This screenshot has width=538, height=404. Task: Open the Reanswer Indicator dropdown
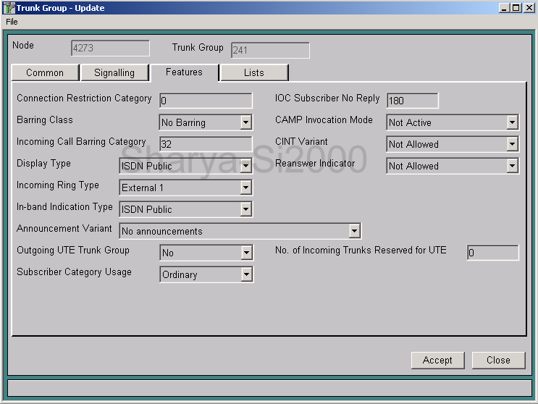pos(512,166)
